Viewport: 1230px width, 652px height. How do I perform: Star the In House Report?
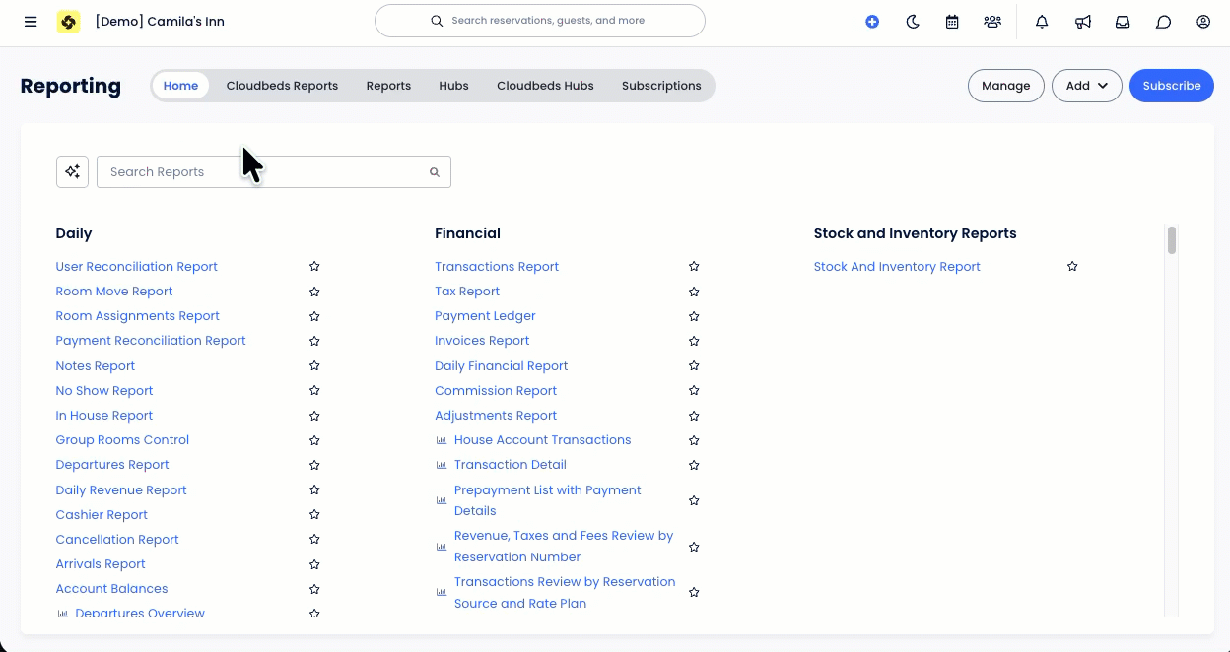(x=314, y=416)
